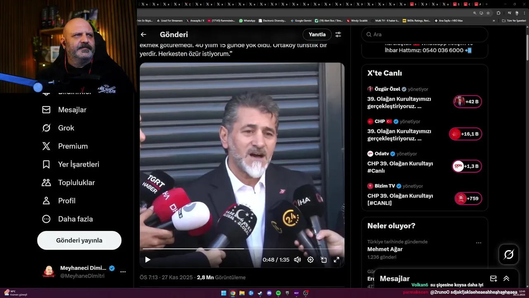529x298 pixels.
Task: Join CHP live broadcast with +16,1 B
Action: coord(465,134)
